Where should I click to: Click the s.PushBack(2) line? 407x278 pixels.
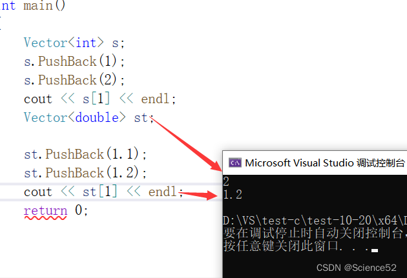pyautogui.click(x=74, y=80)
